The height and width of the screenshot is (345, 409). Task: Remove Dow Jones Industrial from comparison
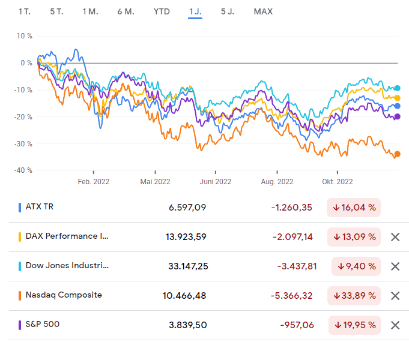pyautogui.click(x=395, y=266)
